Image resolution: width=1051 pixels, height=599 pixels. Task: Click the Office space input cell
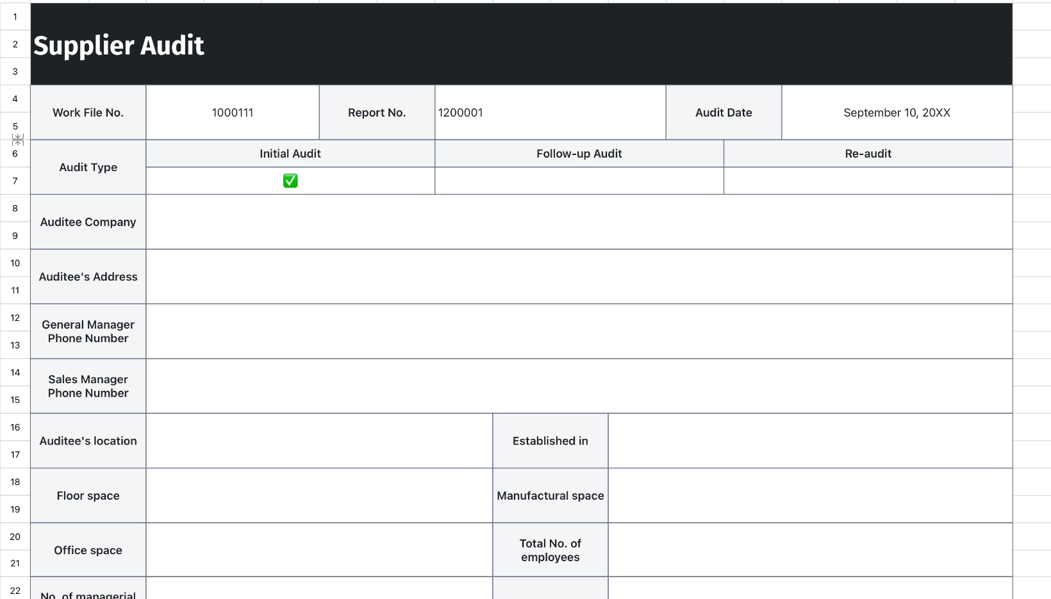pyautogui.click(x=319, y=550)
